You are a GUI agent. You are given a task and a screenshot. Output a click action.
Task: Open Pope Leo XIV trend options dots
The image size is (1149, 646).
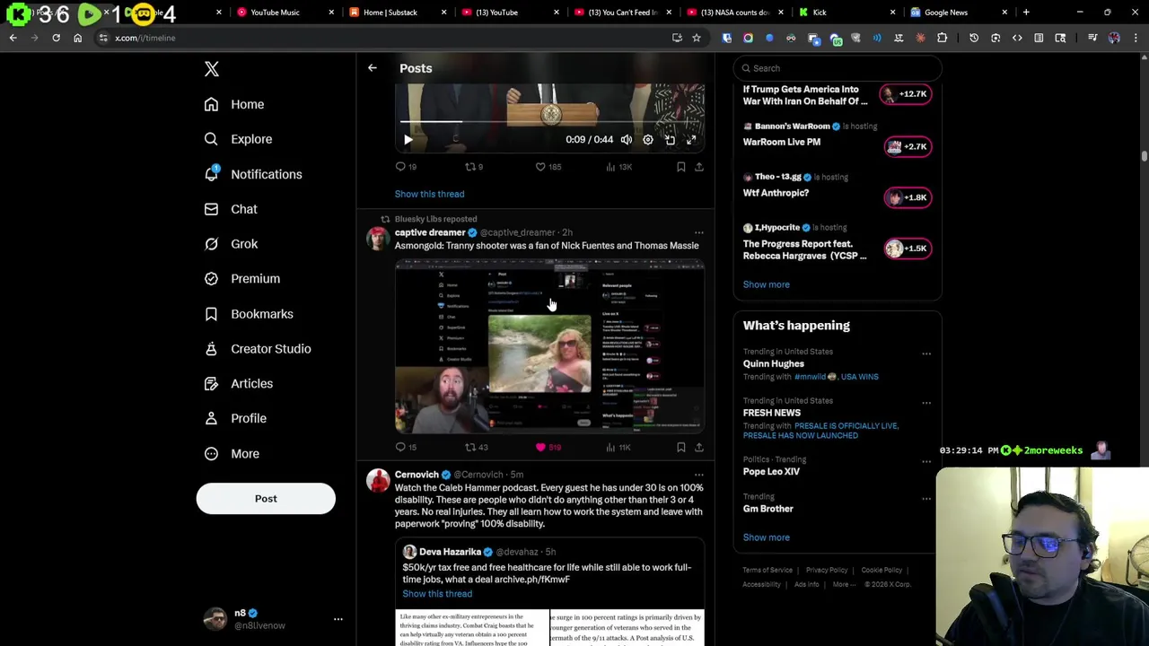click(926, 462)
